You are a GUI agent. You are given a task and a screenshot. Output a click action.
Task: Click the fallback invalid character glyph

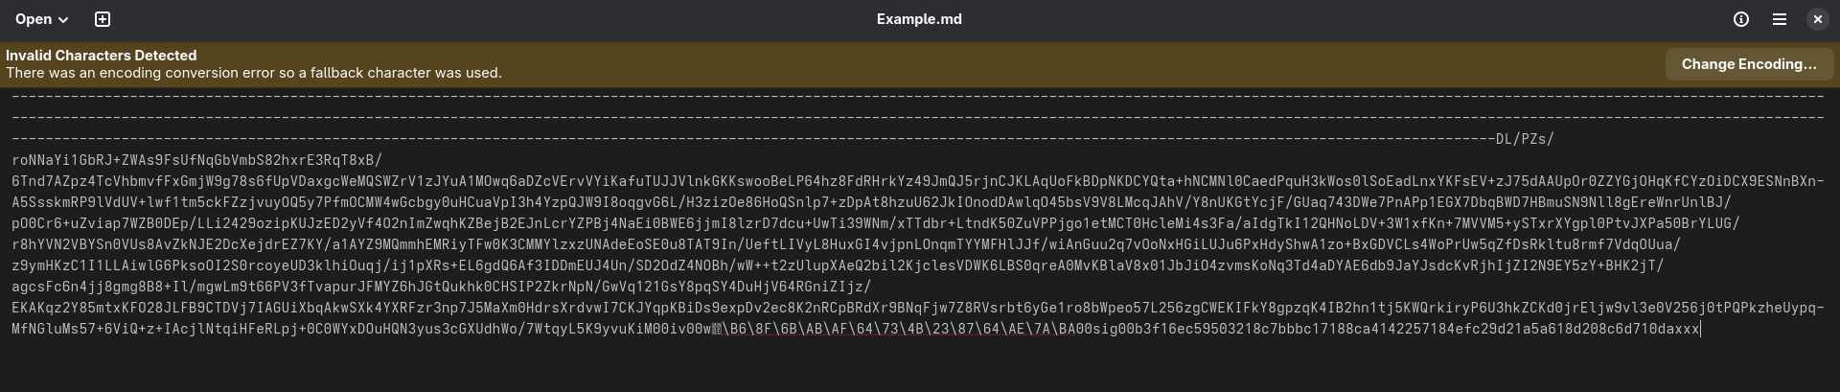[717, 329]
